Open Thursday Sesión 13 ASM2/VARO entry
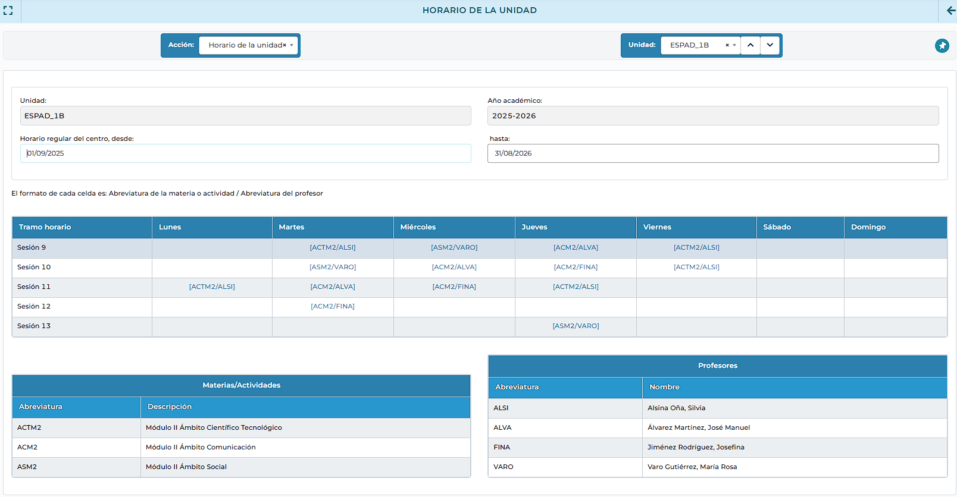Screen dimensions: 957x497 point(576,326)
